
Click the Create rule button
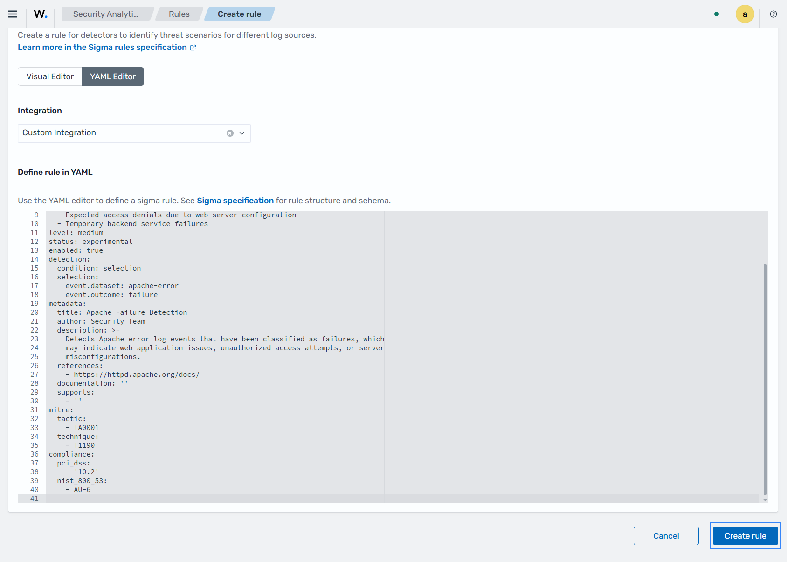click(x=746, y=536)
